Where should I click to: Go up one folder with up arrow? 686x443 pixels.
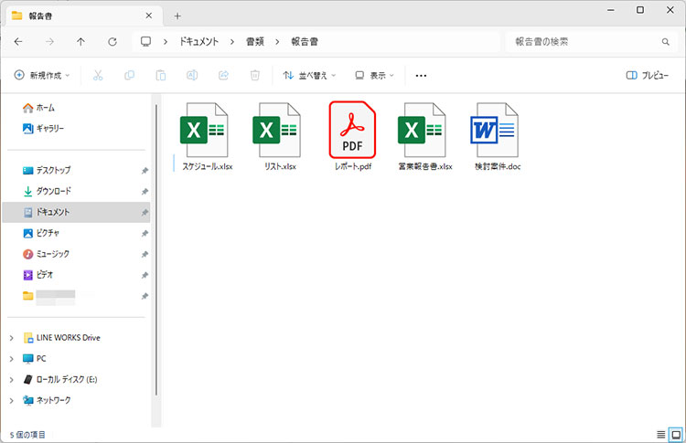(80, 42)
